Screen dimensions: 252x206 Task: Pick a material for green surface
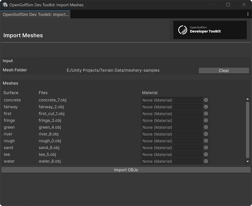click(206, 127)
